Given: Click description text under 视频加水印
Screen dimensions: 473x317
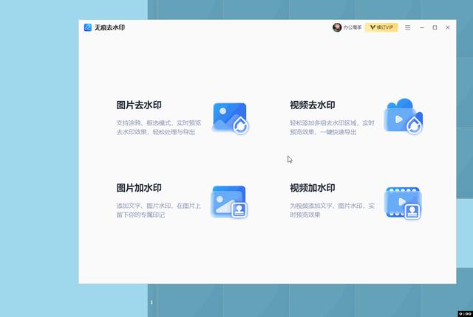Looking at the screenshot, I should 332,210.
